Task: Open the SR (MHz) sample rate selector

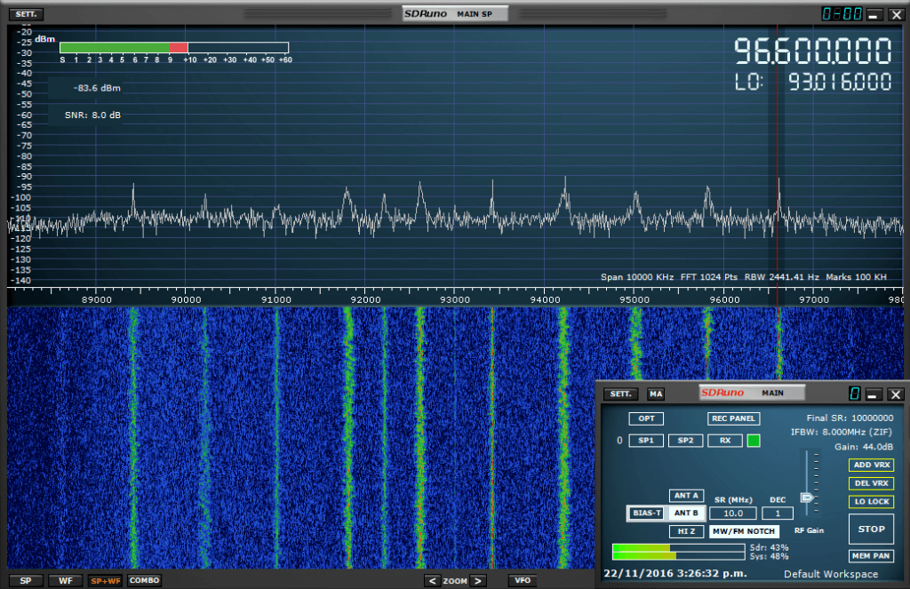Action: pyautogui.click(x=733, y=513)
